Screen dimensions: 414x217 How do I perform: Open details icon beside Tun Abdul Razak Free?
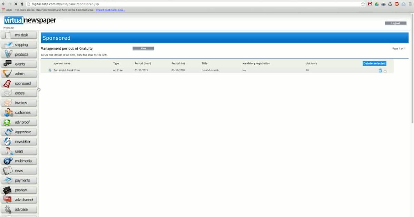tap(50, 70)
